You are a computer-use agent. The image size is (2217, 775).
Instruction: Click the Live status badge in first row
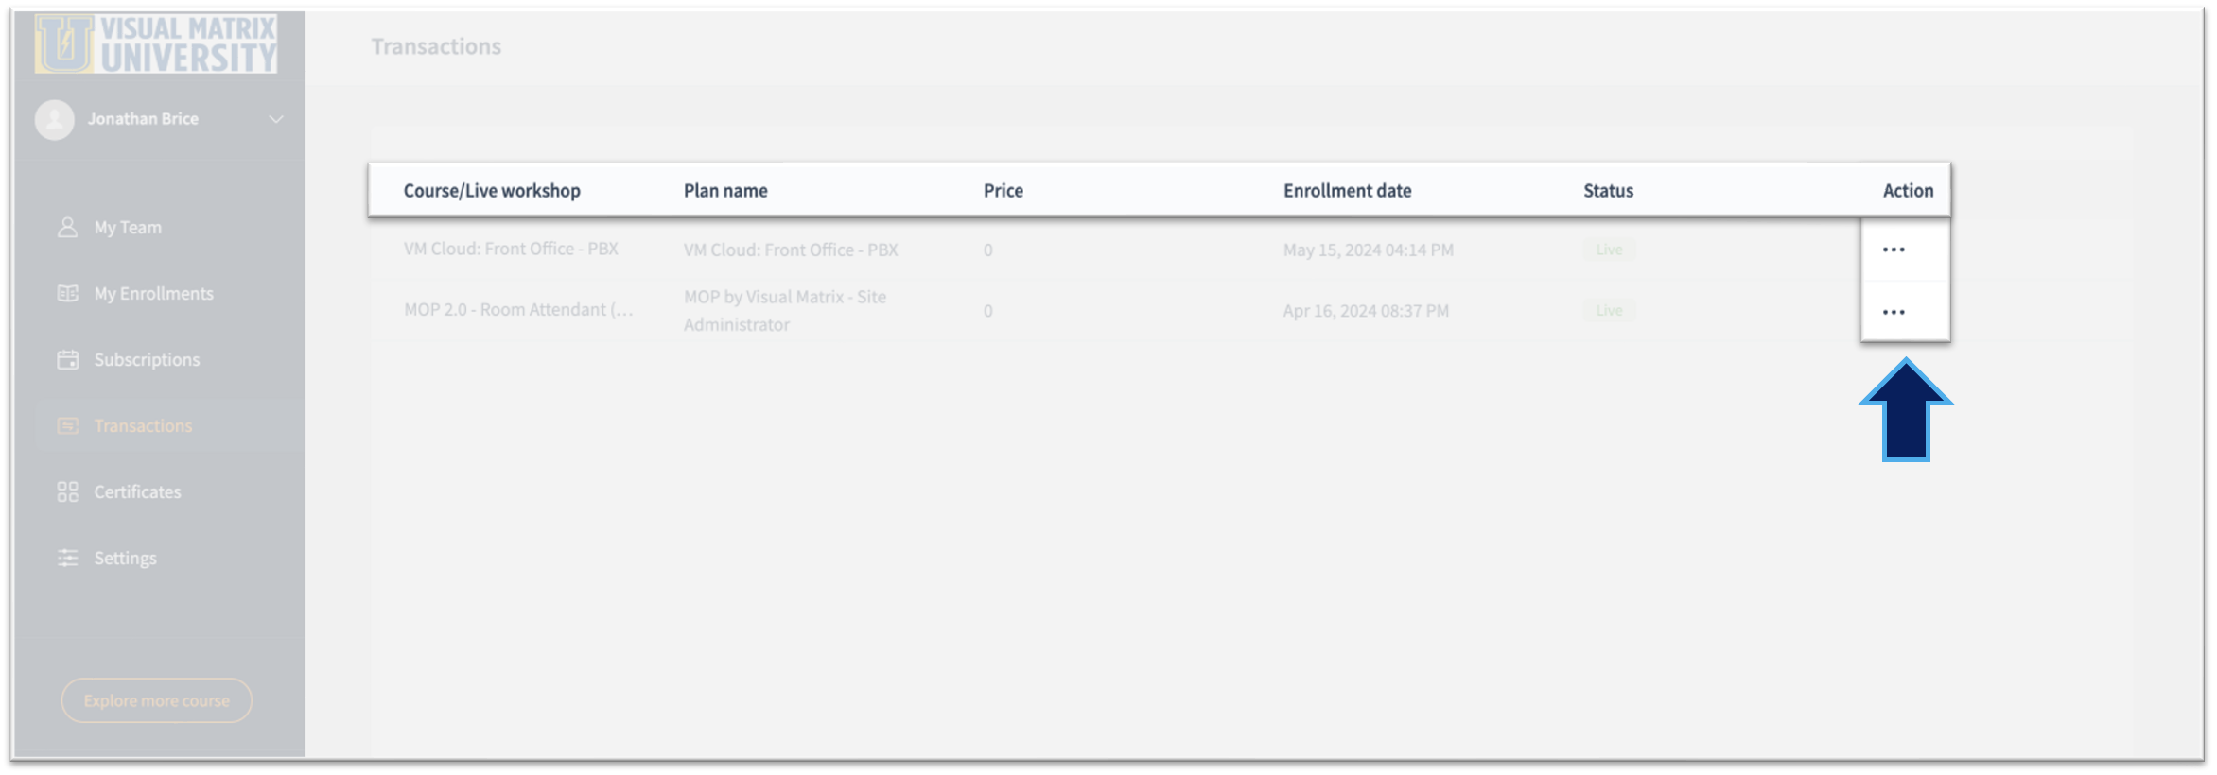(1609, 250)
